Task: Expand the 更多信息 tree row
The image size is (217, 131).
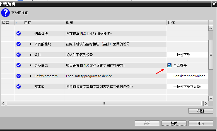Action: (x=31, y=65)
